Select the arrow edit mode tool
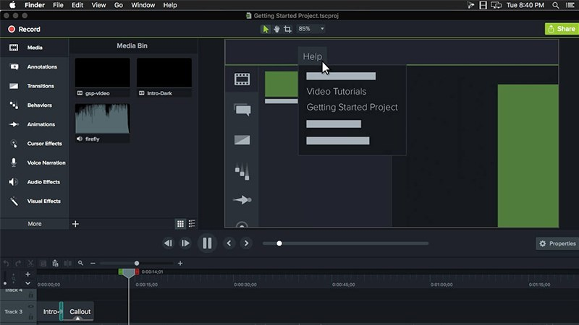Image resolution: width=579 pixels, height=325 pixels. click(x=265, y=29)
